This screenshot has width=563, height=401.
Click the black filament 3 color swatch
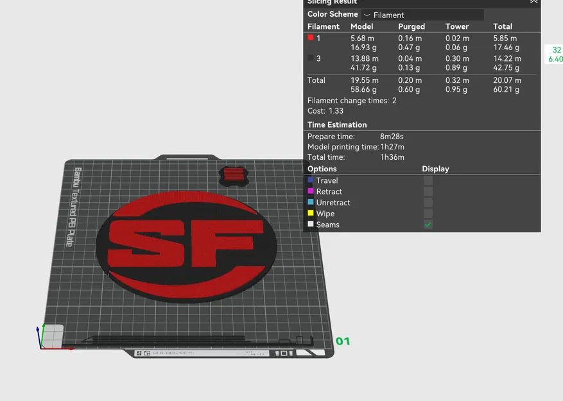(x=311, y=58)
